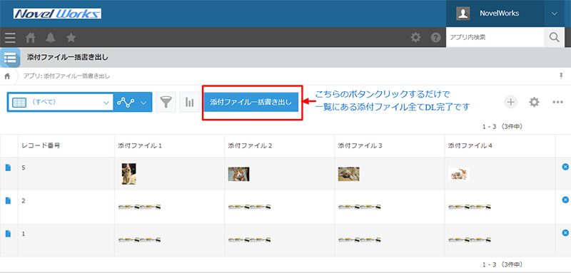Open record 2 thumbnail in 添付ファイル 3
This screenshot has width=571, height=273.
click(360, 207)
